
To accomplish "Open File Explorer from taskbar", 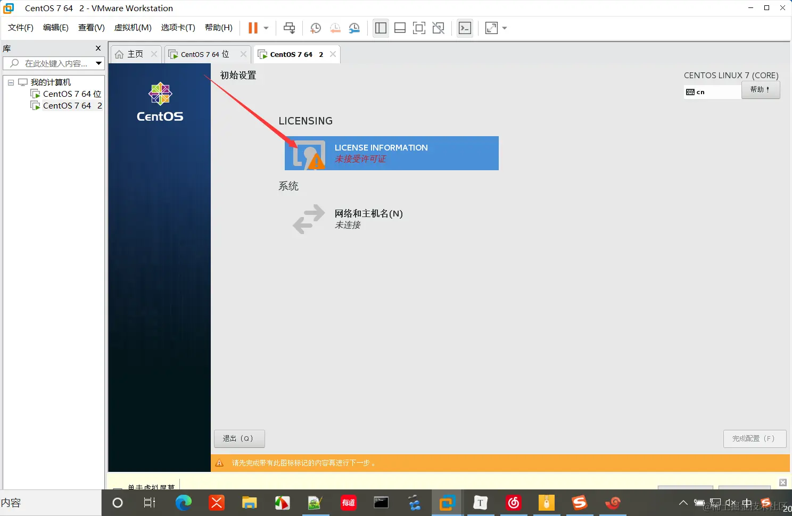I will [x=250, y=503].
